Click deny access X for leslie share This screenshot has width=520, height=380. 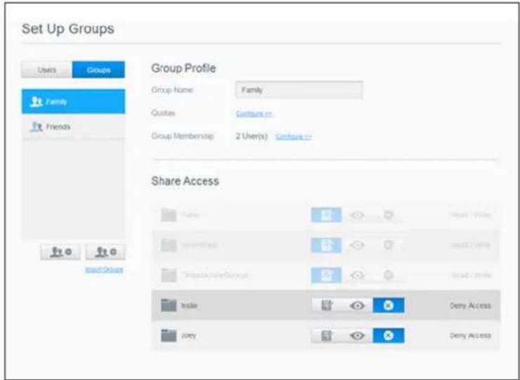[x=389, y=305]
